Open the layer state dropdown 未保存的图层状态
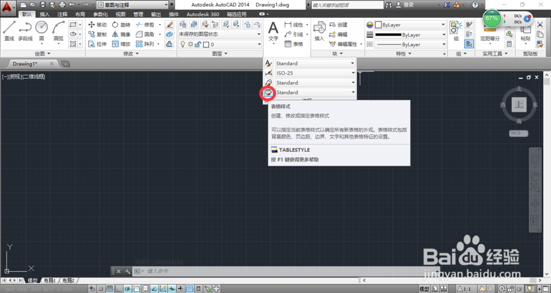This screenshot has width=551, height=293. click(x=220, y=34)
